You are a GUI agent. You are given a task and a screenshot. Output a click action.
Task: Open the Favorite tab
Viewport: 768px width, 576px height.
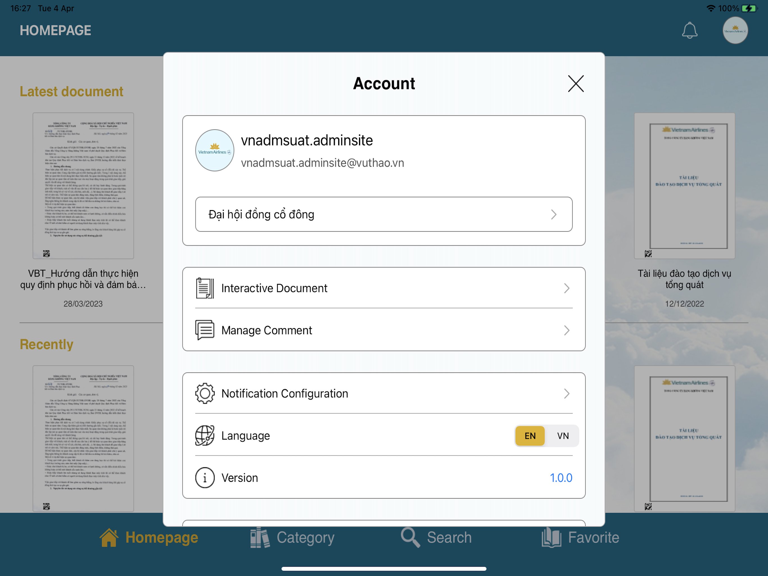(x=580, y=537)
